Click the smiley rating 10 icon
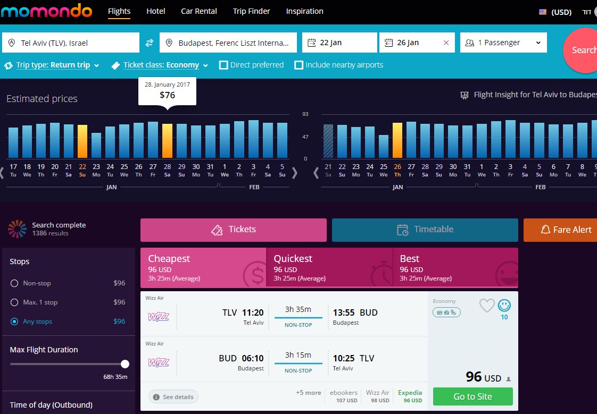The height and width of the screenshot is (414, 597). click(x=504, y=305)
